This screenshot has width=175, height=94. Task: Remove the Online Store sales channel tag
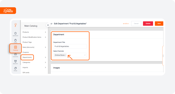[66, 55]
